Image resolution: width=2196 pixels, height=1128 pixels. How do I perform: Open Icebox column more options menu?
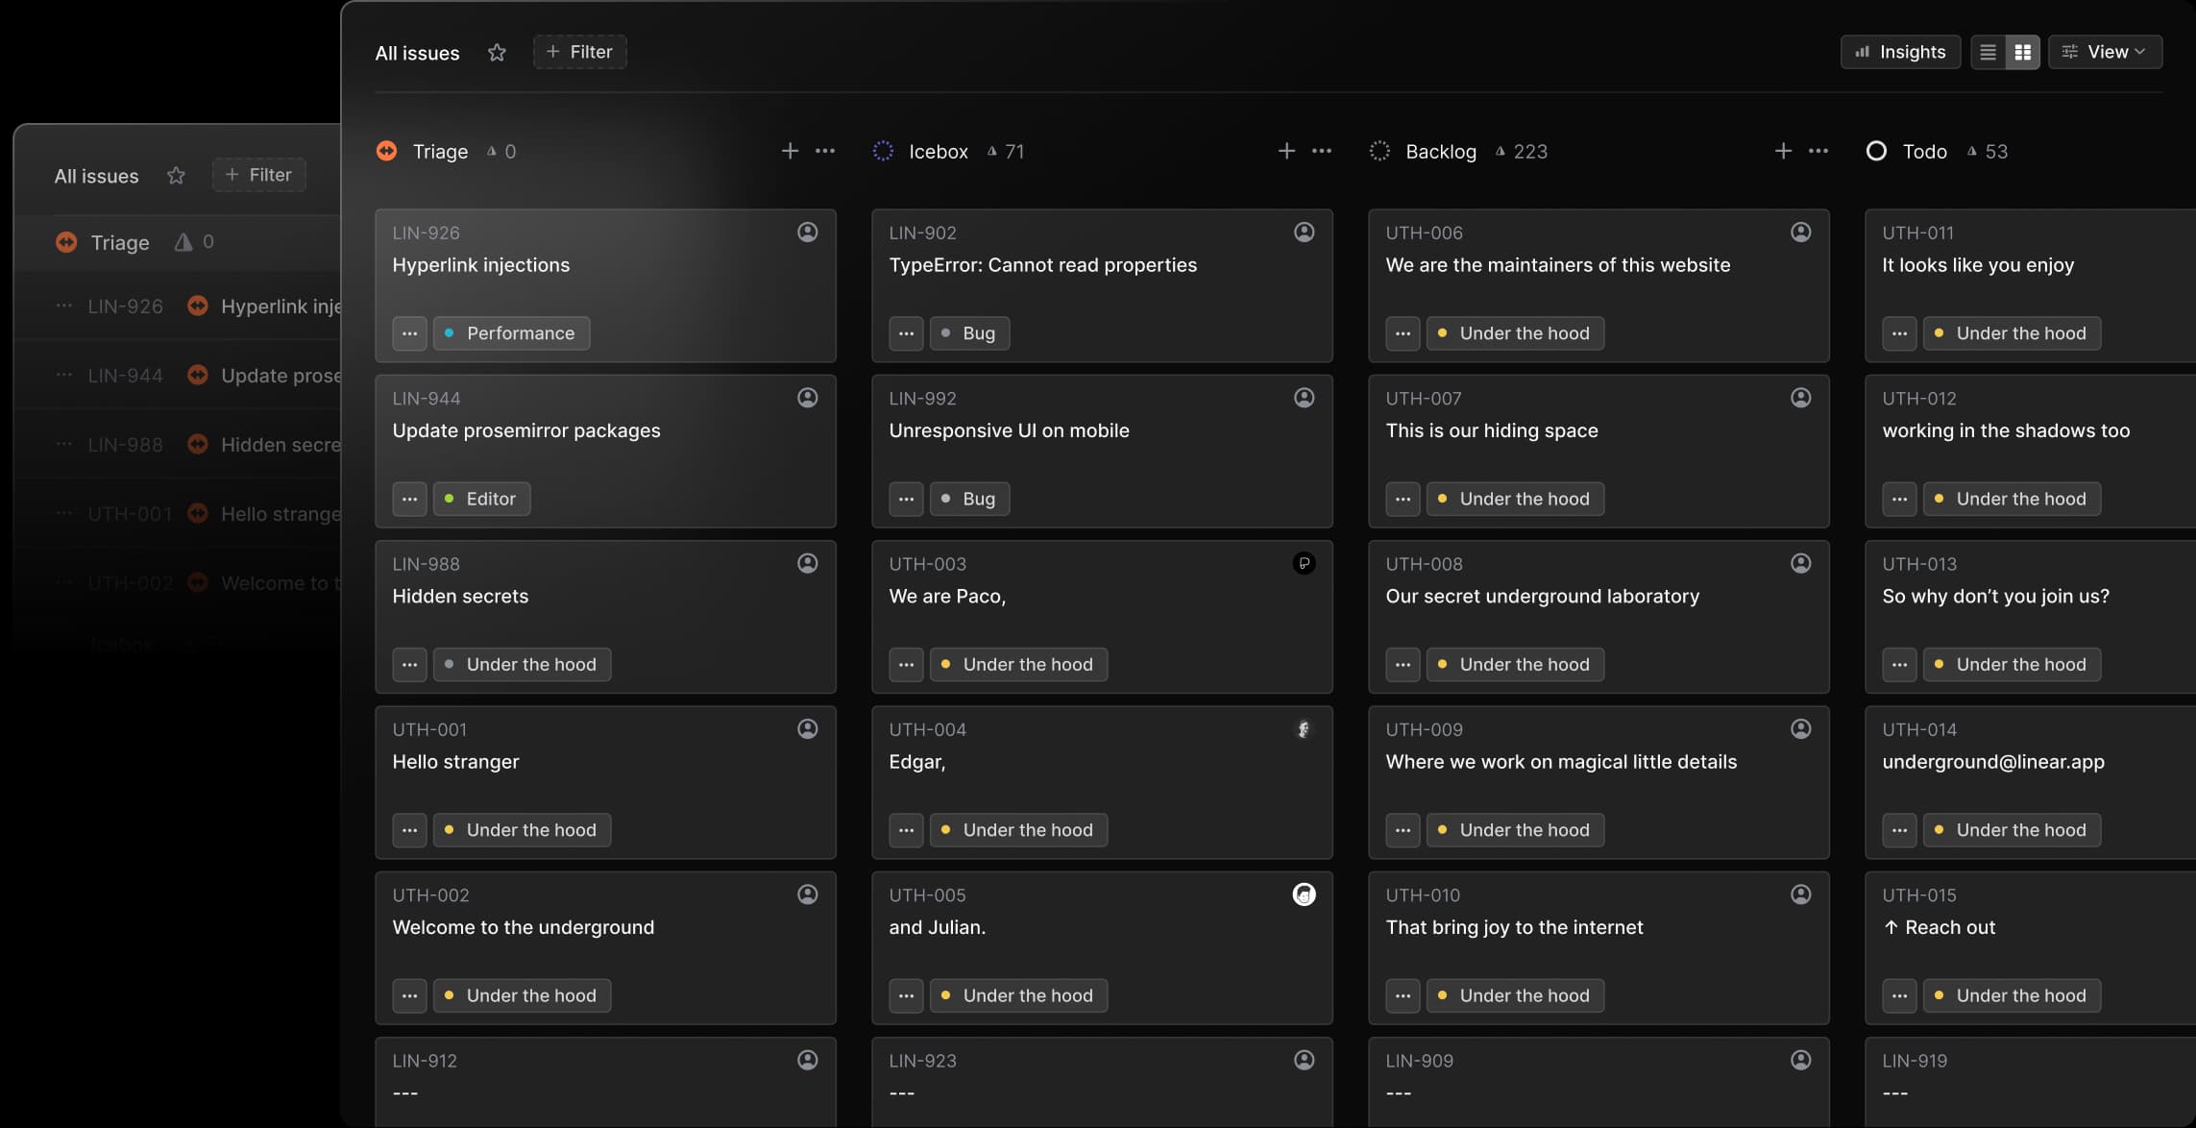coord(1322,152)
